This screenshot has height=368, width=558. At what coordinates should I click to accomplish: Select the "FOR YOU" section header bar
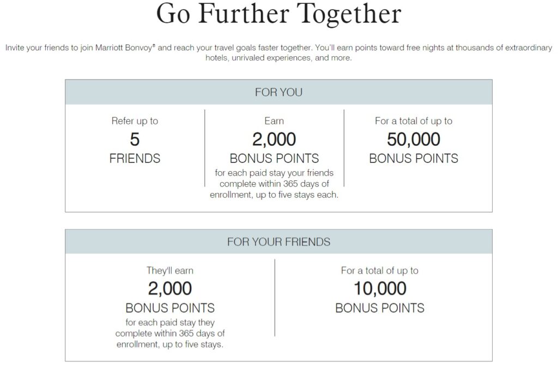[x=278, y=92]
